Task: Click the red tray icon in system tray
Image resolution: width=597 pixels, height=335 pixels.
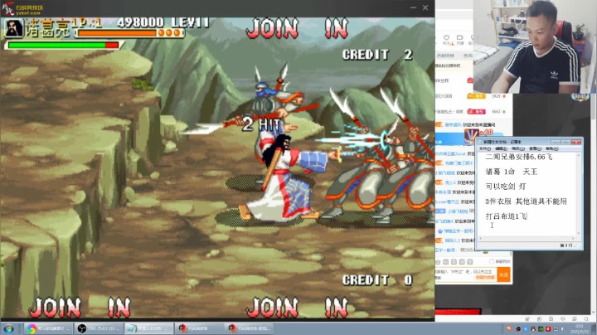Action: (548, 328)
